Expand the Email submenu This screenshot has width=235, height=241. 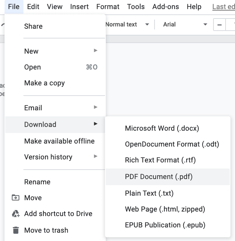tap(55, 108)
